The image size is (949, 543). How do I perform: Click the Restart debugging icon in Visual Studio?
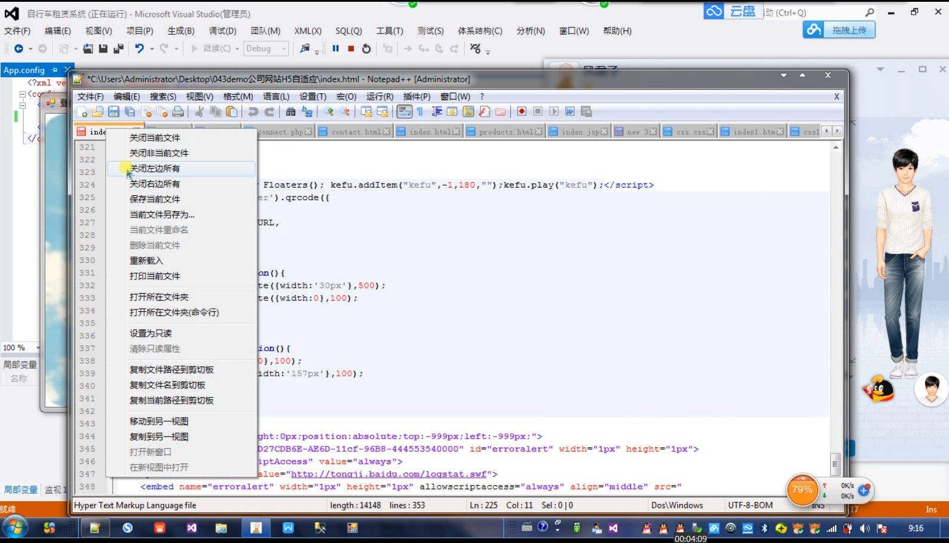point(366,48)
